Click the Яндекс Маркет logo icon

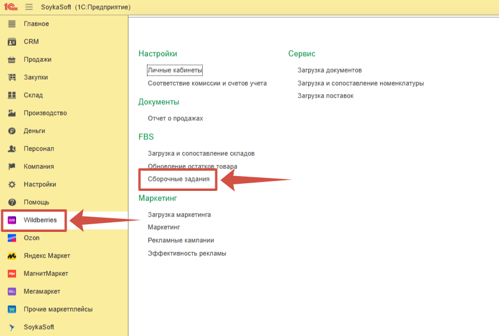12,256
